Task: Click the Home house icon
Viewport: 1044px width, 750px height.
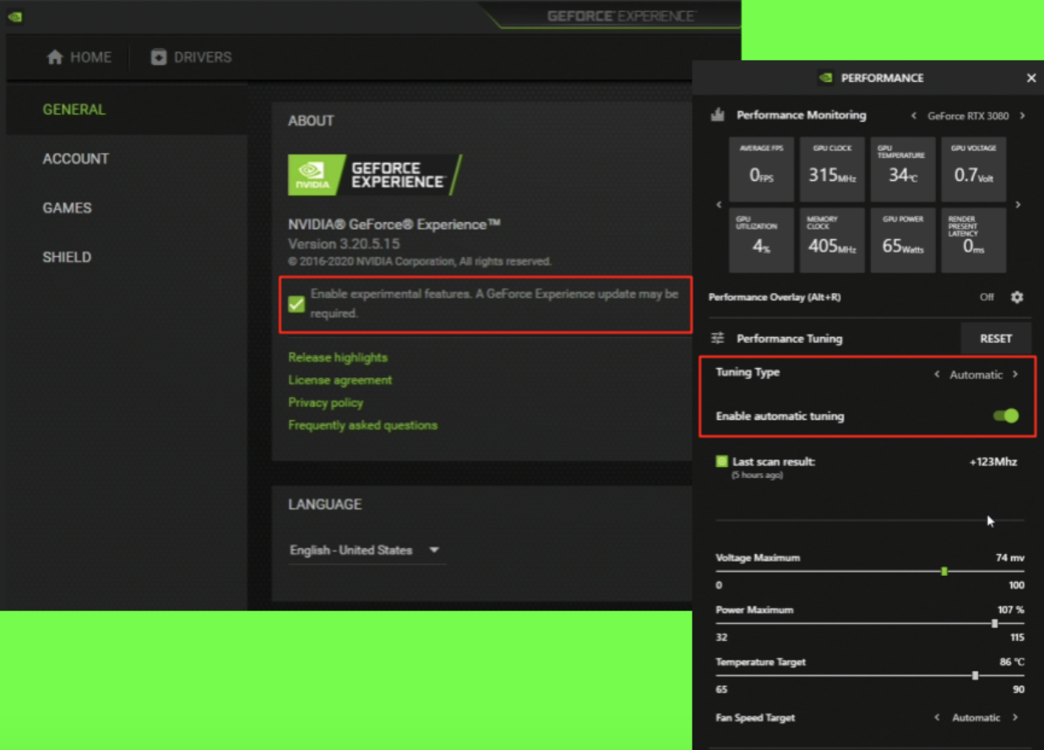Action: pyautogui.click(x=55, y=57)
